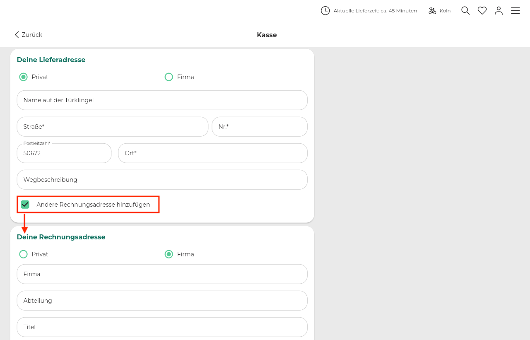Choose Firma radio under Rechnungsadresse
Screen dimensions: 530x340
click(x=169, y=254)
